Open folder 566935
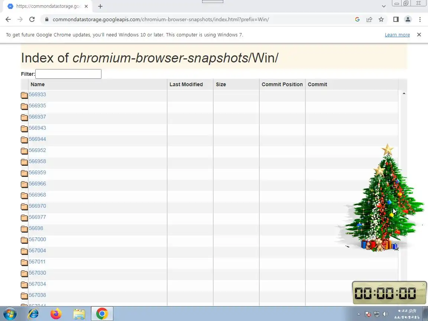 pos(38,106)
